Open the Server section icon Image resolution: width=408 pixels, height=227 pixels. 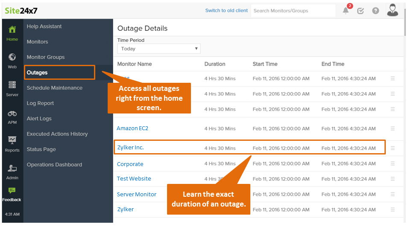coord(12,85)
